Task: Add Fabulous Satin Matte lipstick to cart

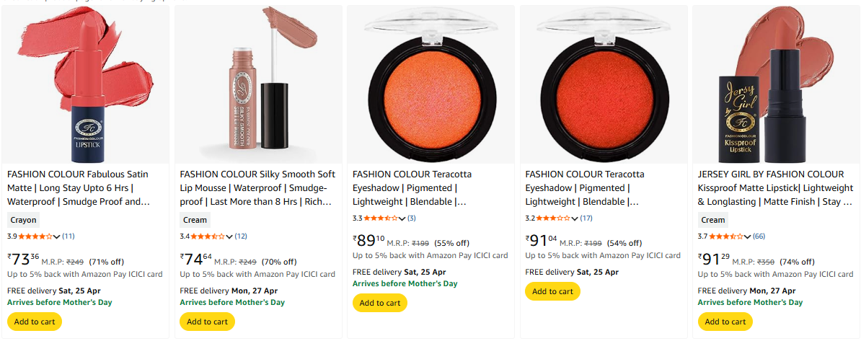Action: coord(35,322)
